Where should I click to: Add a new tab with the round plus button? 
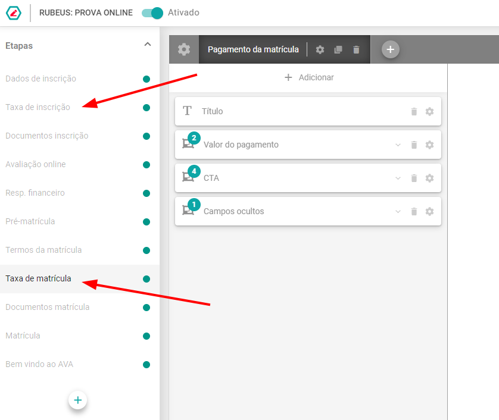[391, 49]
